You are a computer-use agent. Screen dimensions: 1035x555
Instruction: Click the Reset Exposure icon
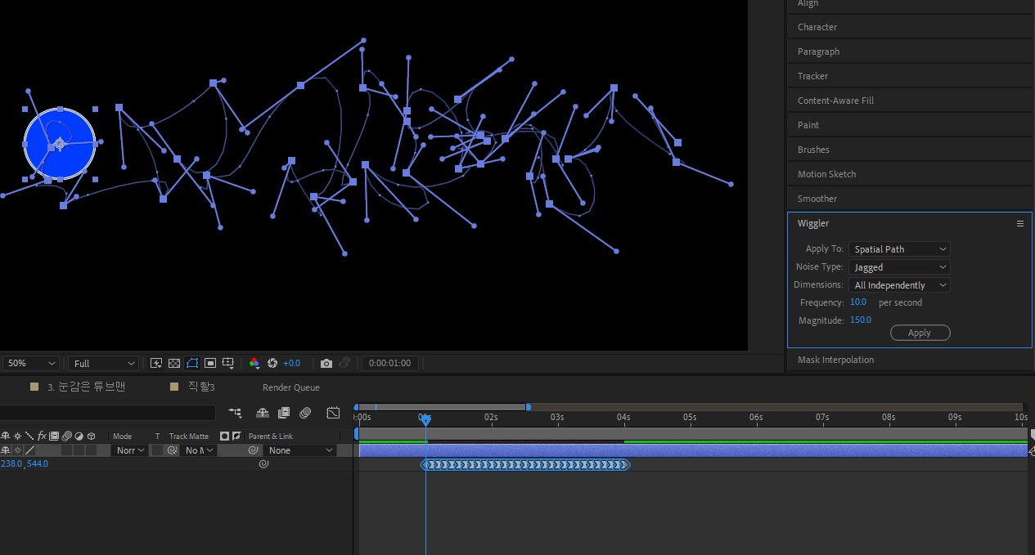tap(272, 363)
